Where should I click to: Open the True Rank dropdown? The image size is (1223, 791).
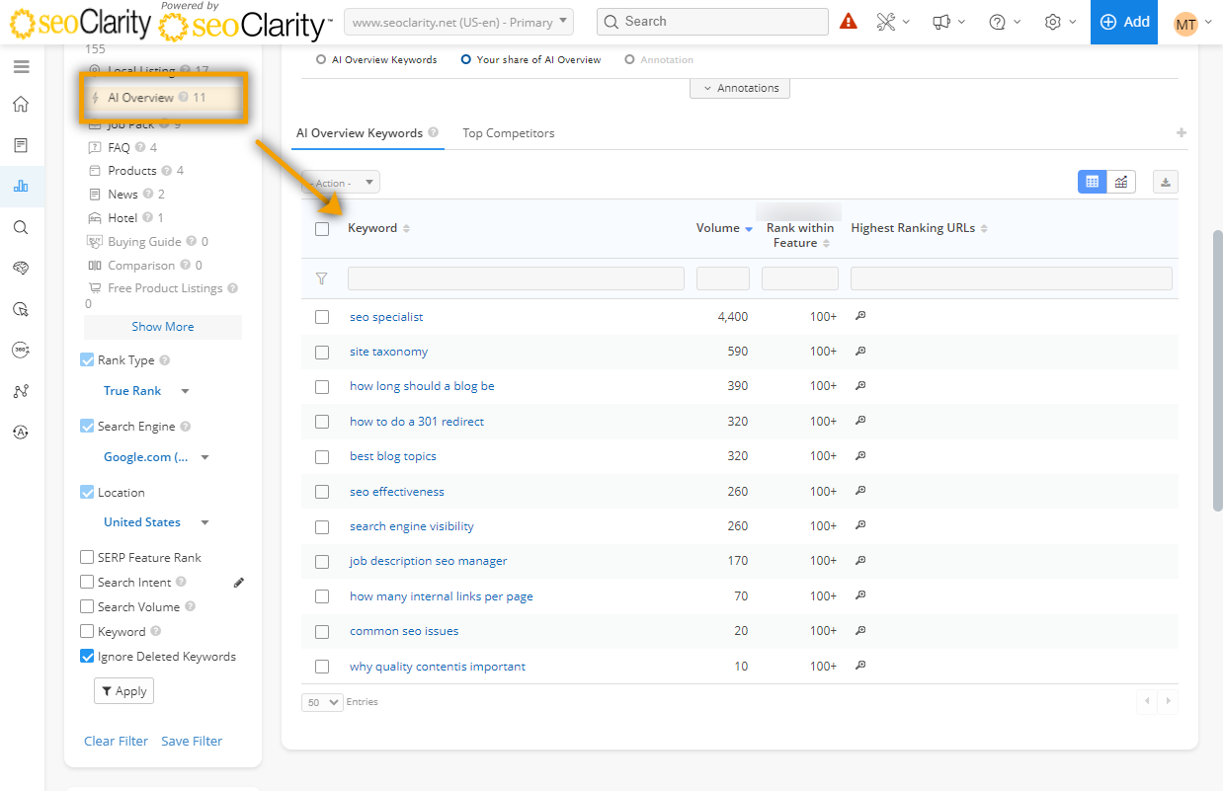(145, 391)
